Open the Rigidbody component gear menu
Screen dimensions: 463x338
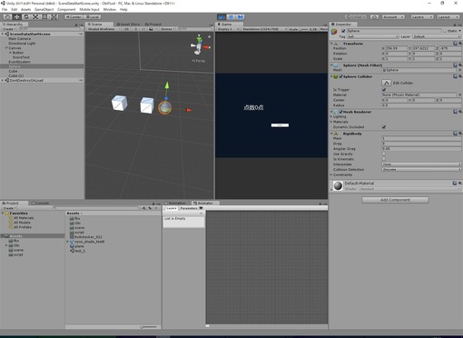coord(460,134)
